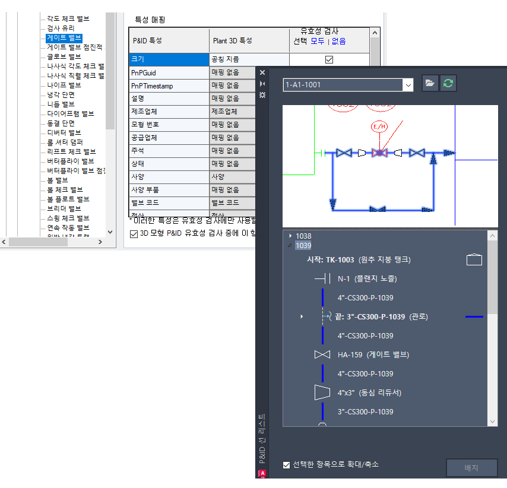Screen dimensions: 507x488
Task: Select 4"x3" (동심 리듀서) list entry
Action: 370,393
